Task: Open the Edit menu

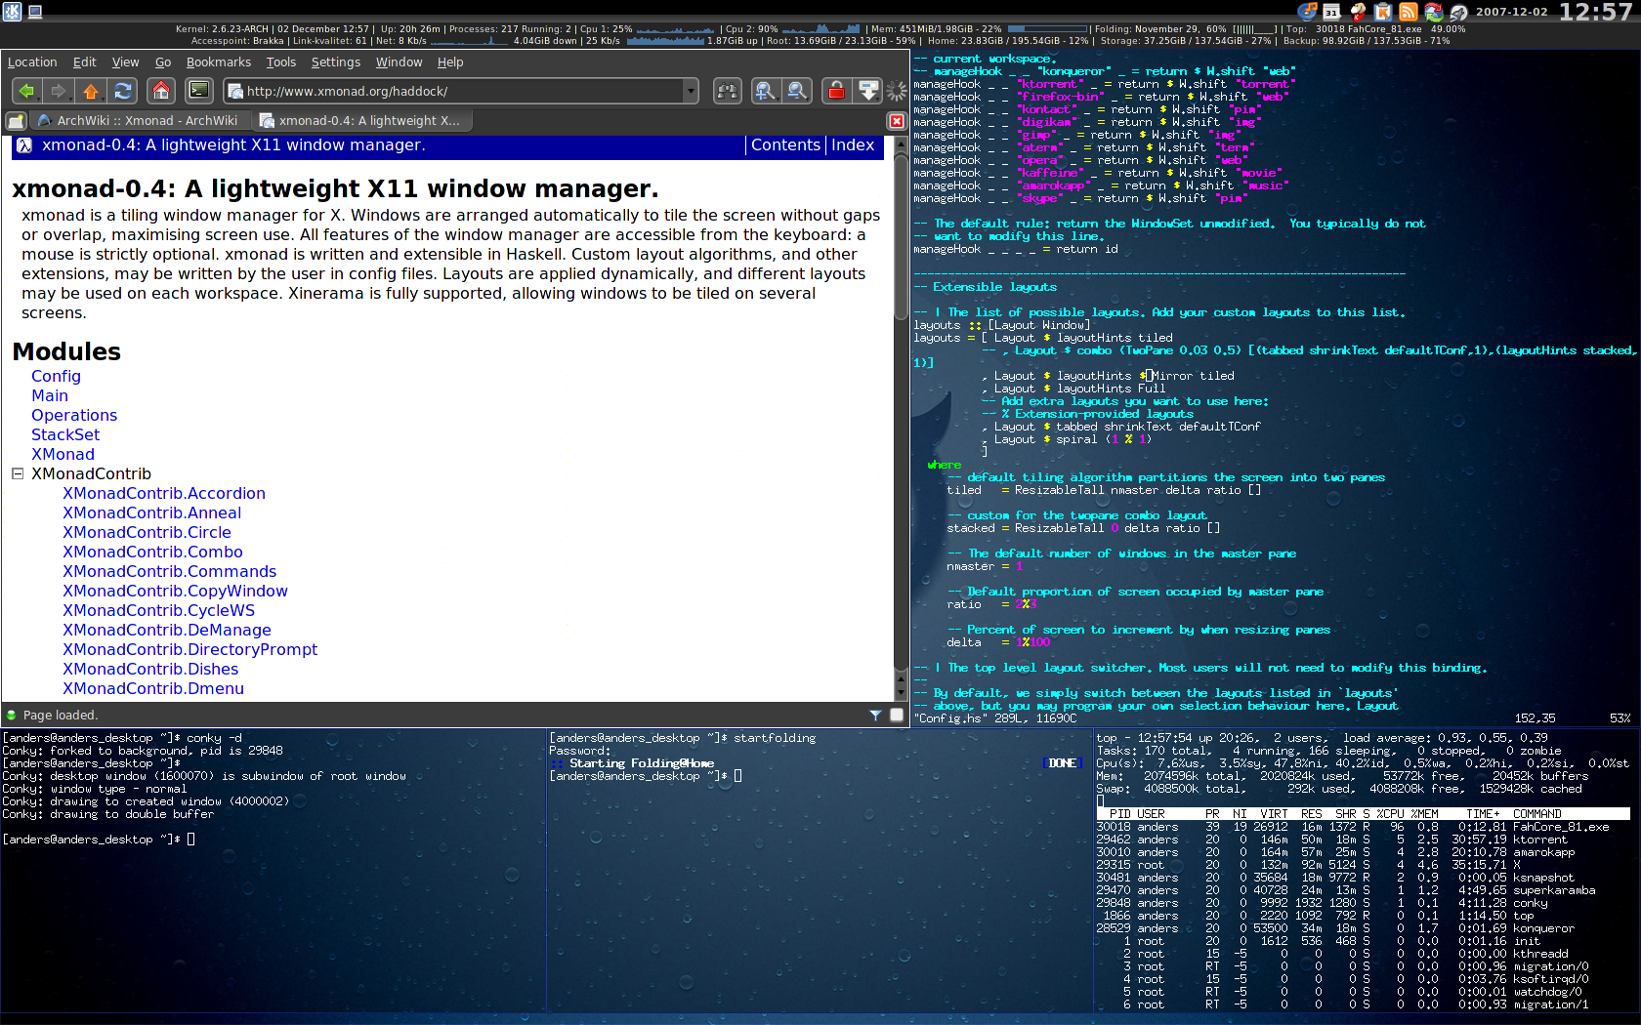Action: click(x=85, y=61)
